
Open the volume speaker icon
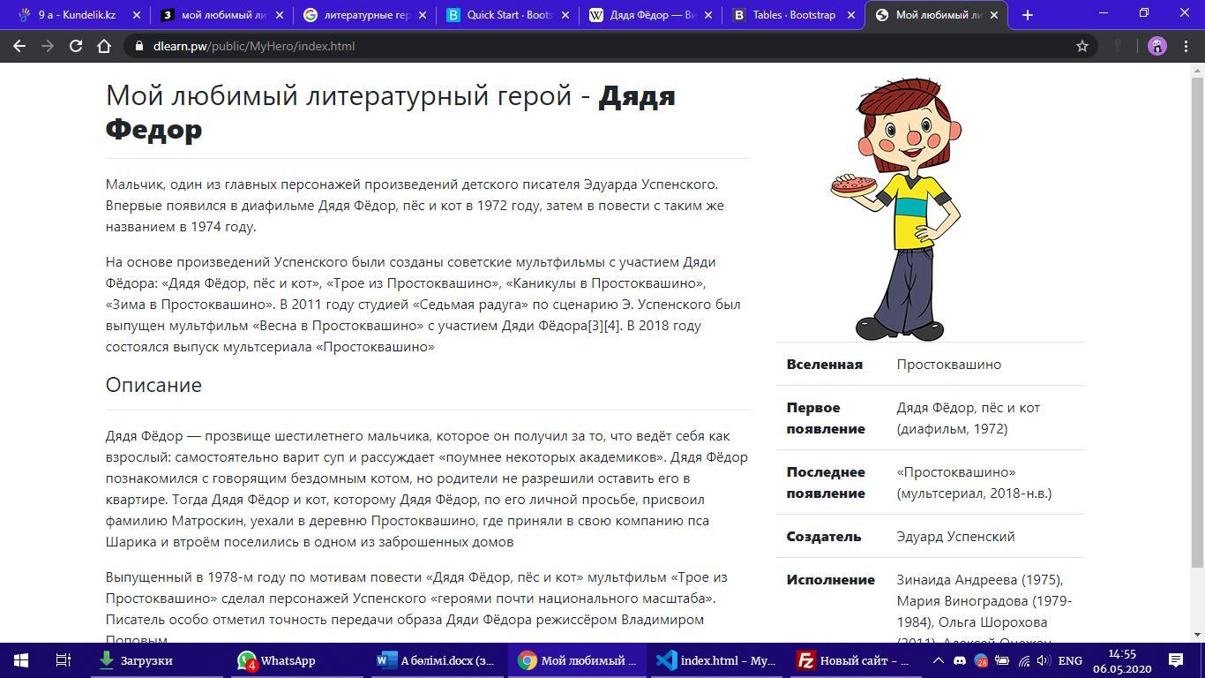tap(1044, 660)
